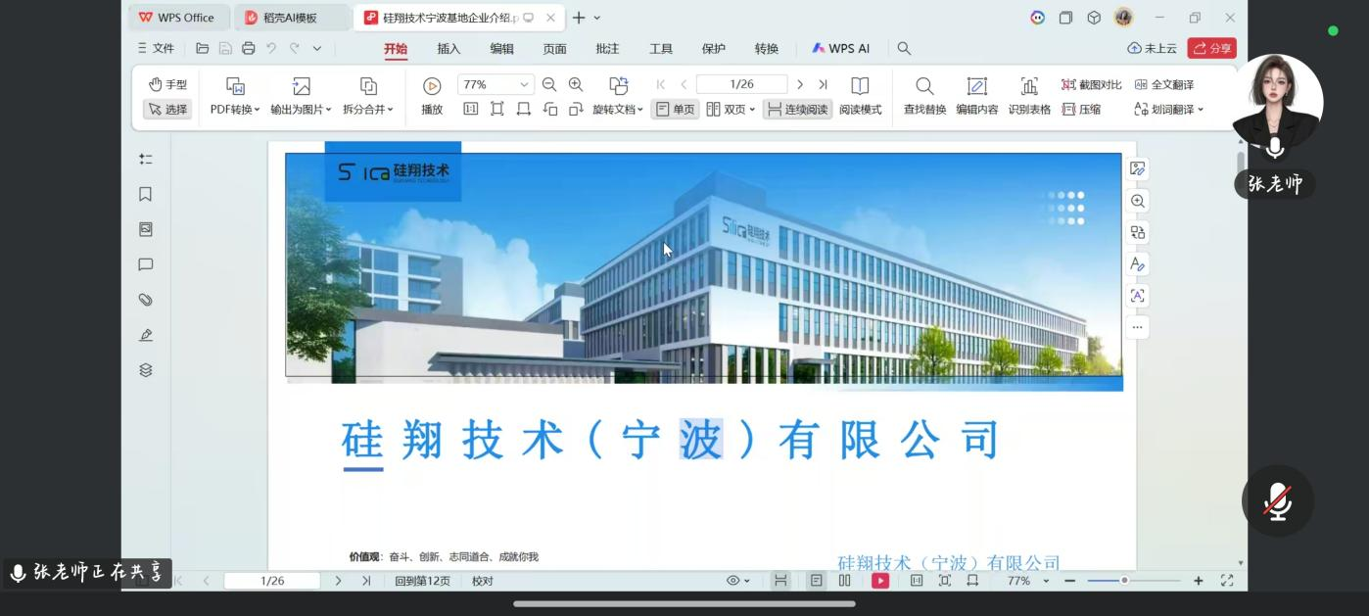Open a new tab with plus button
Image resolution: width=1369 pixels, height=616 pixels.
coord(579,18)
